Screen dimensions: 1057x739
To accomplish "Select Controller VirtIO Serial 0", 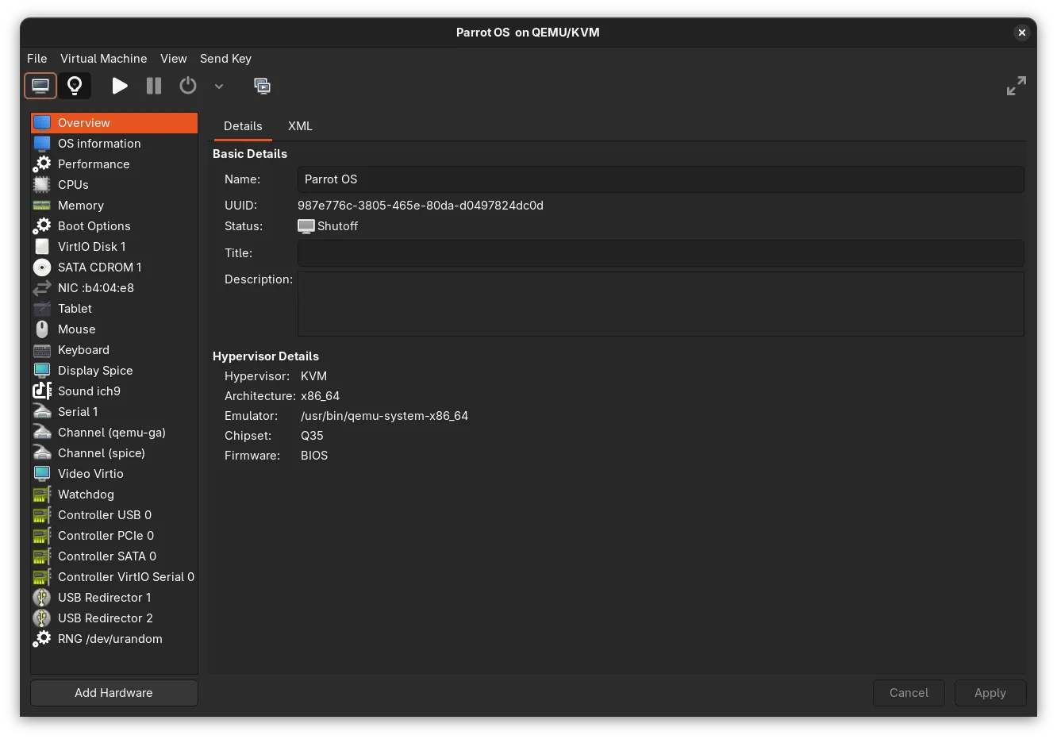I will tap(114, 577).
